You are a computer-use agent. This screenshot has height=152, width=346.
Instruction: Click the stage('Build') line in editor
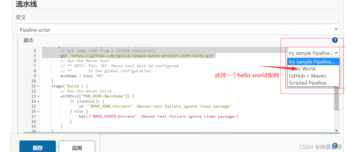pos(70,86)
